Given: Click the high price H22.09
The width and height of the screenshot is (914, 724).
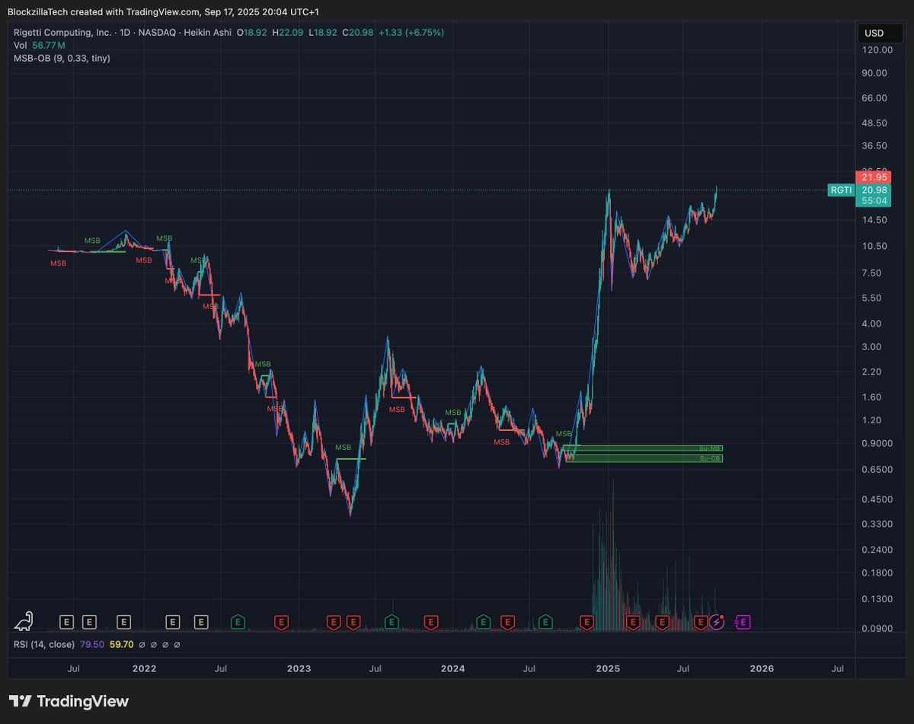Looking at the screenshot, I should pyautogui.click(x=287, y=33).
